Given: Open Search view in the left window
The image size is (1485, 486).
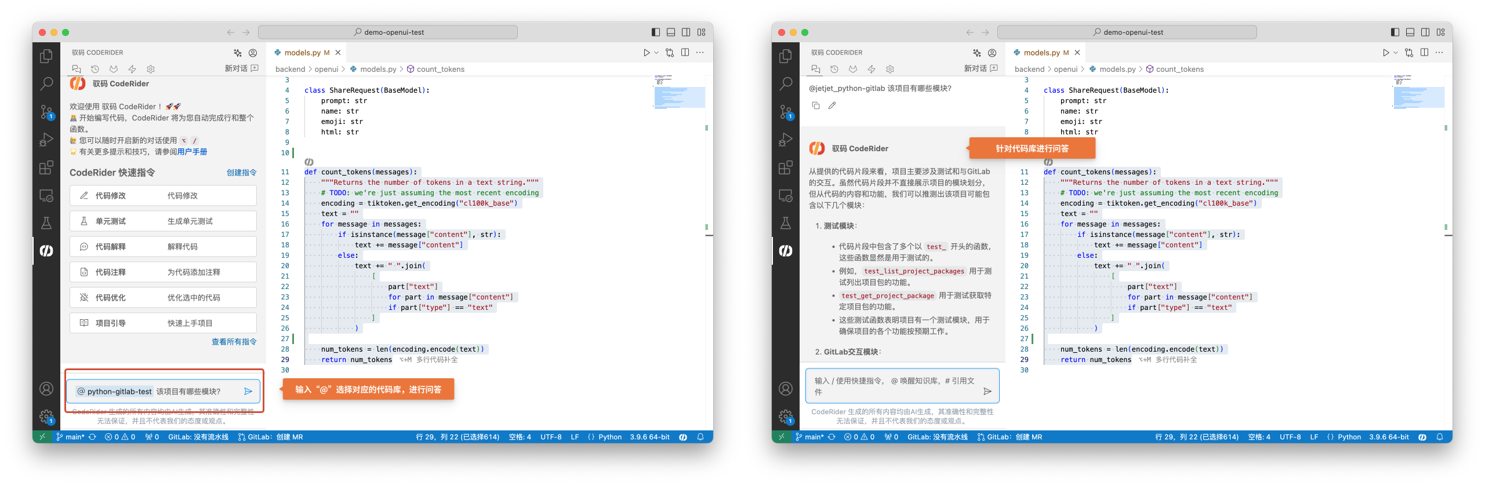Looking at the screenshot, I should pyautogui.click(x=46, y=84).
